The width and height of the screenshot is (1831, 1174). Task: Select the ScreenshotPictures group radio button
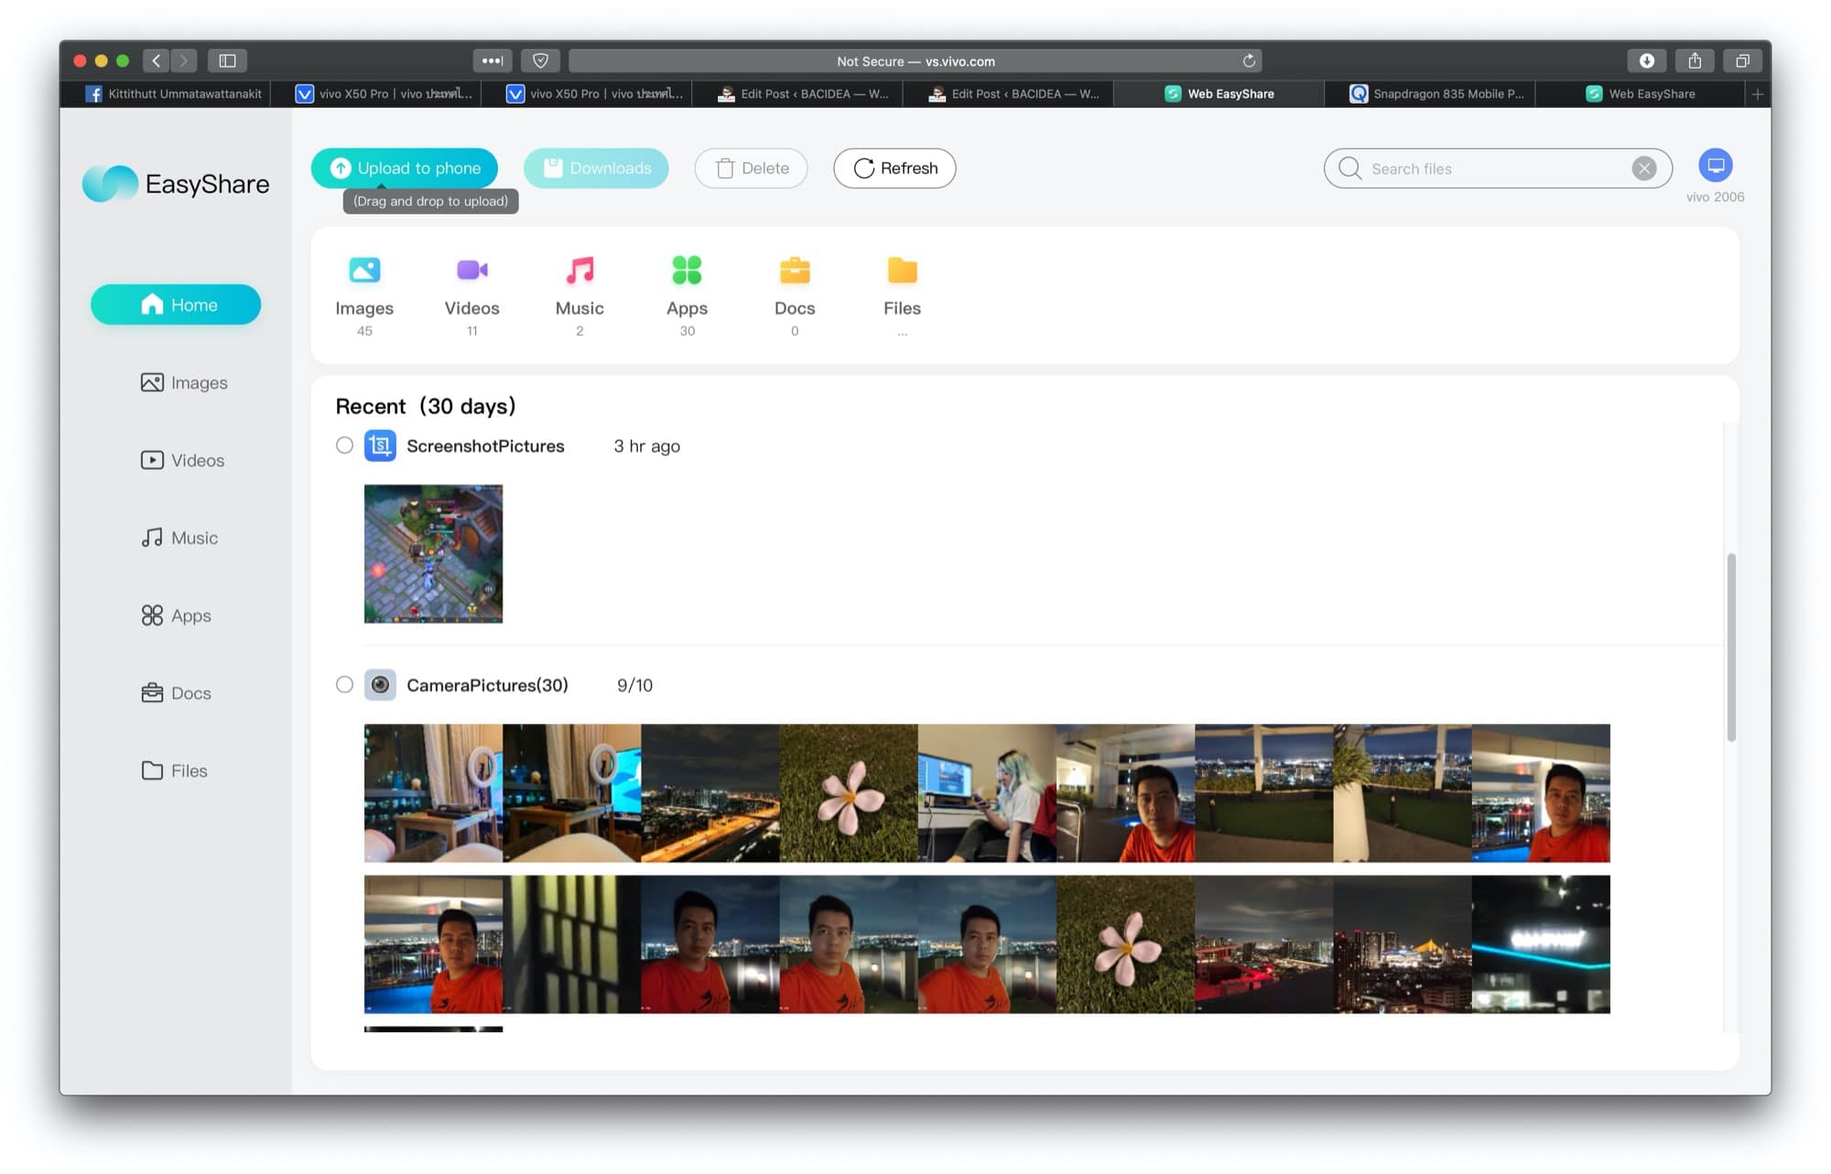point(344,446)
